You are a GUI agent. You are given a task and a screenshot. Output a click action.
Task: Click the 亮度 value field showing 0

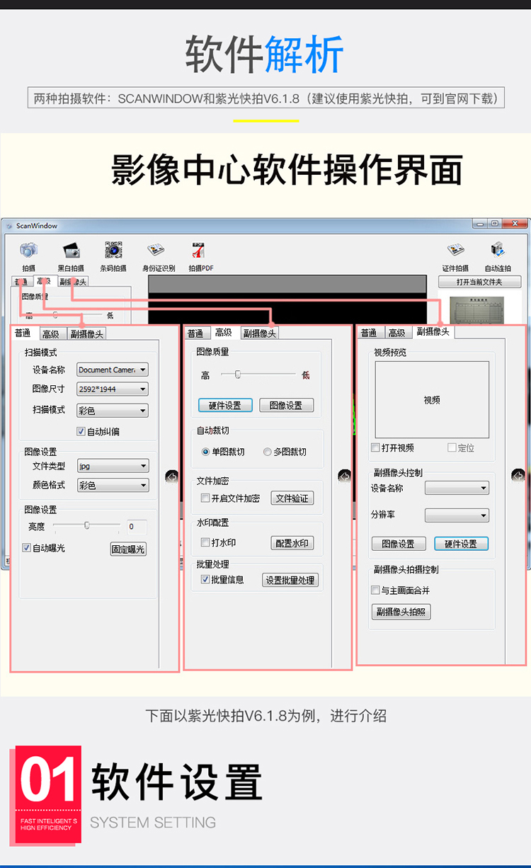pos(137,526)
